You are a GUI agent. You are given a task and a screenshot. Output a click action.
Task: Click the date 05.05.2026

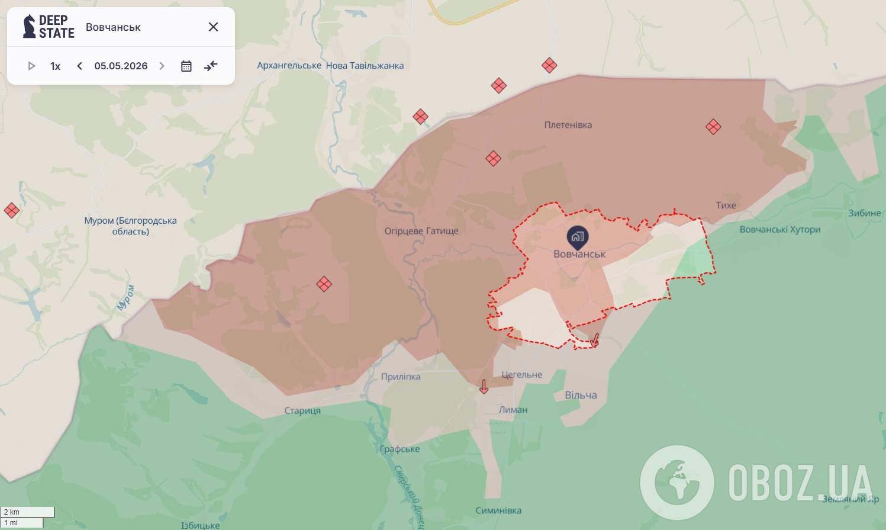(x=121, y=66)
